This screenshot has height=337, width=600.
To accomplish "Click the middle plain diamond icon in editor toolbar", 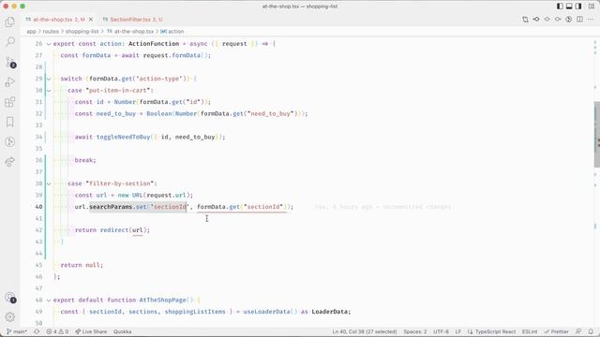I will click(547, 19).
